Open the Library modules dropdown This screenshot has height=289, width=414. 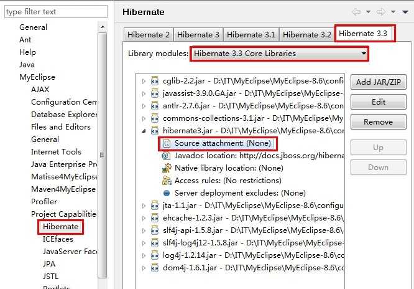click(279, 54)
